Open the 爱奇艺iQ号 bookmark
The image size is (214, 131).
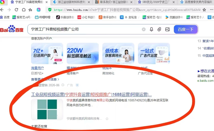coord(22,17)
